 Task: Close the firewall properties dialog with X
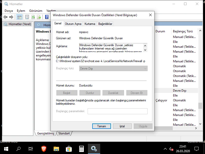150,15
